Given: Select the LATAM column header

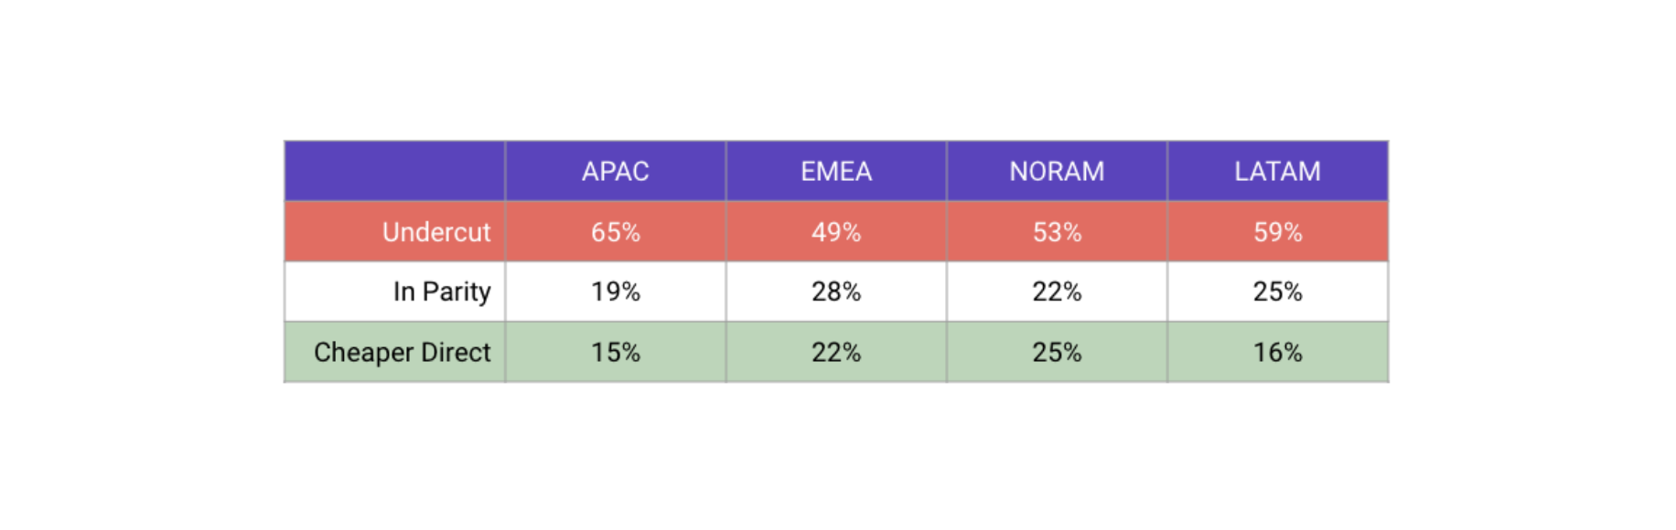Looking at the screenshot, I should pyautogui.click(x=1278, y=171).
